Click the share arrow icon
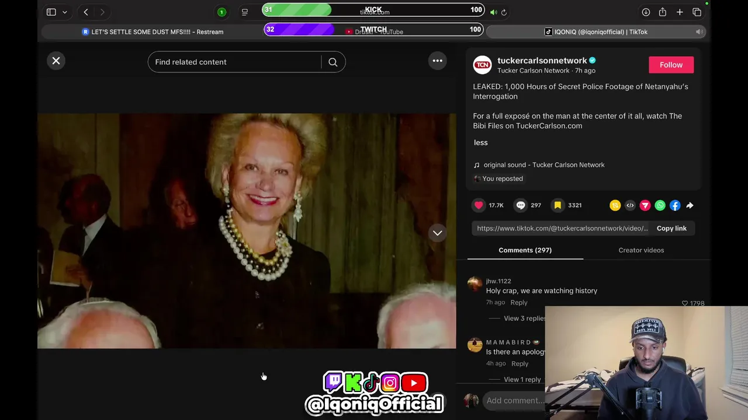 [x=690, y=205]
